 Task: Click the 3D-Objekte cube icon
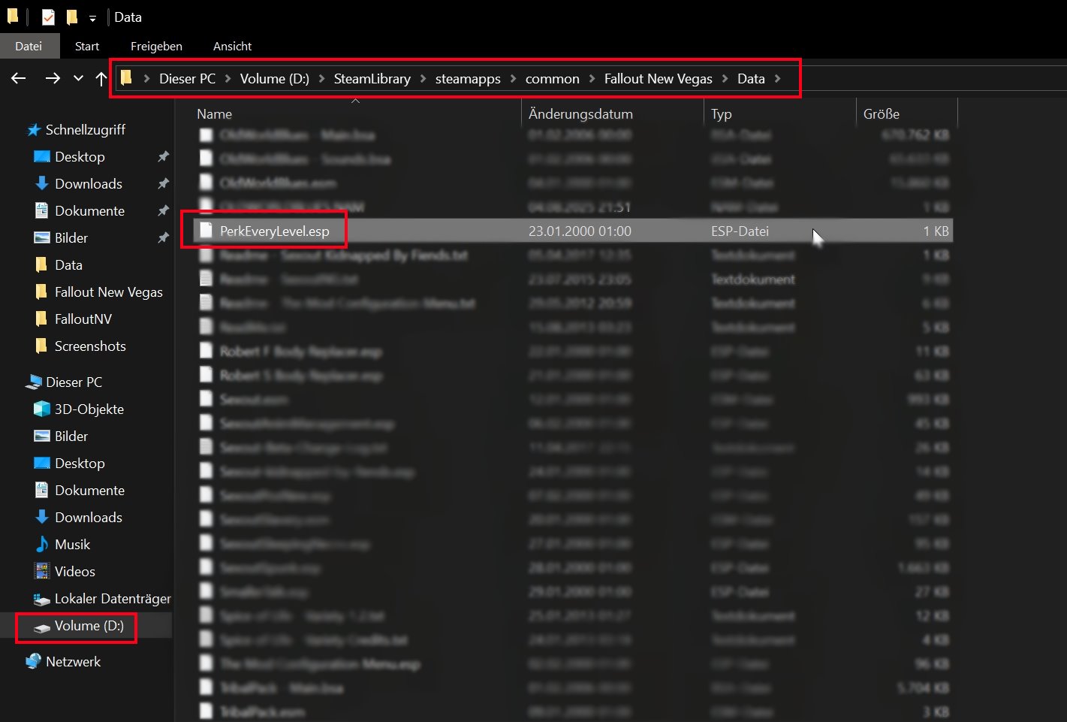tap(42, 409)
